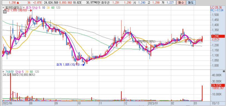Click the 배당락(0.00%) ex-dividend marker
This screenshot has width=226, height=106.
click(146, 42)
